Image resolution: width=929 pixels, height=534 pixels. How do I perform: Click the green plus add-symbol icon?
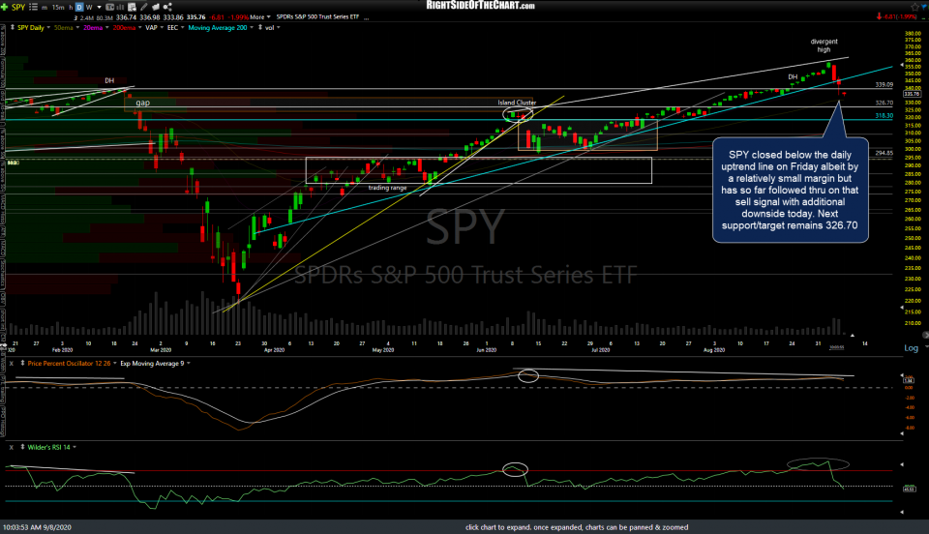tap(4, 7)
